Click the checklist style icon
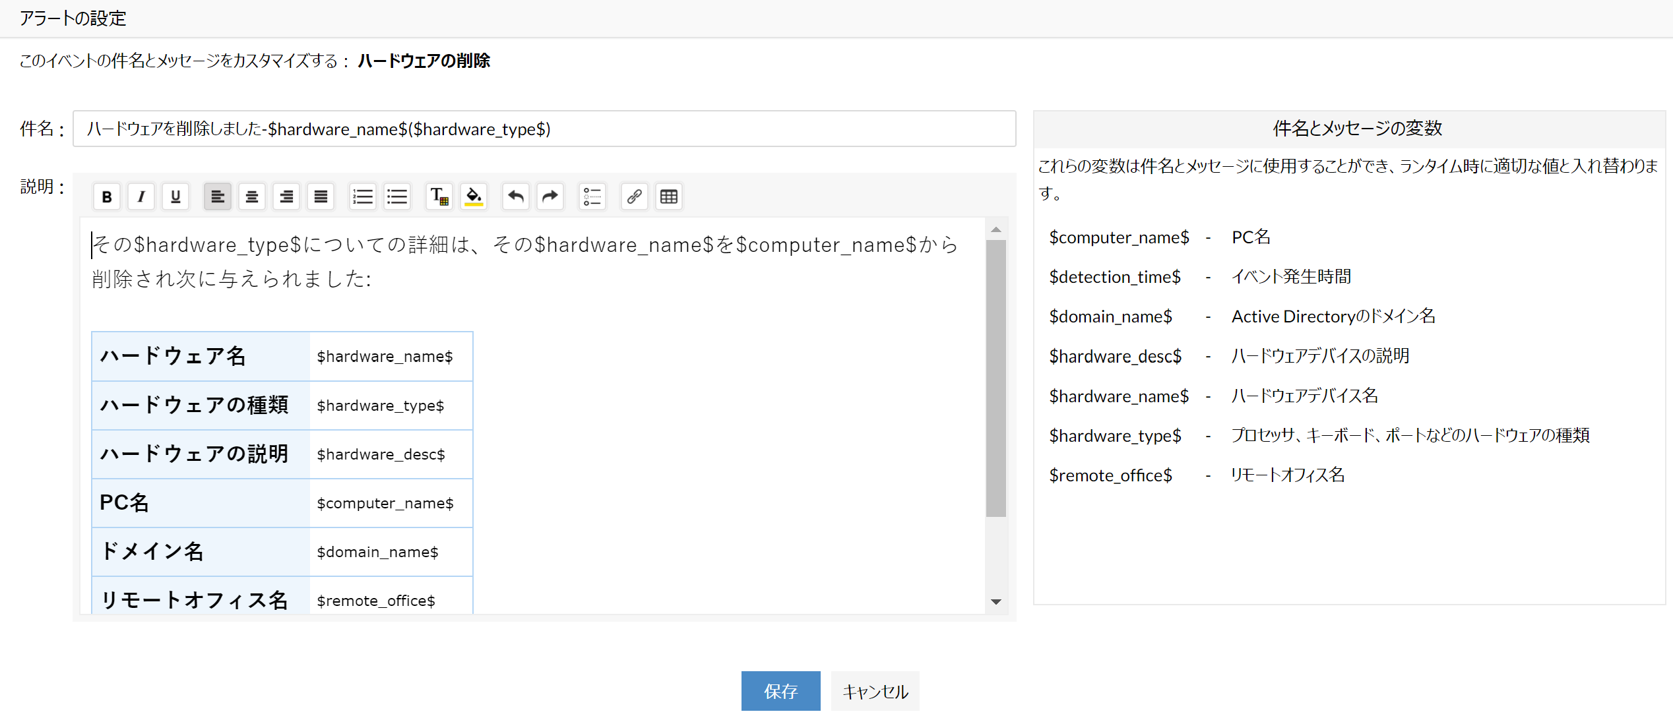1673x720 pixels. pos(592,196)
